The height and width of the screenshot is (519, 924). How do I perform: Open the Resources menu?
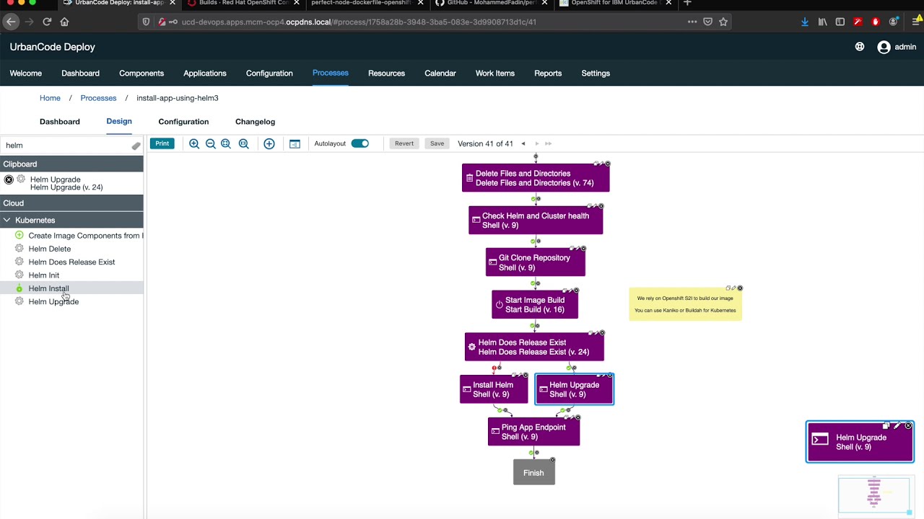tap(386, 73)
